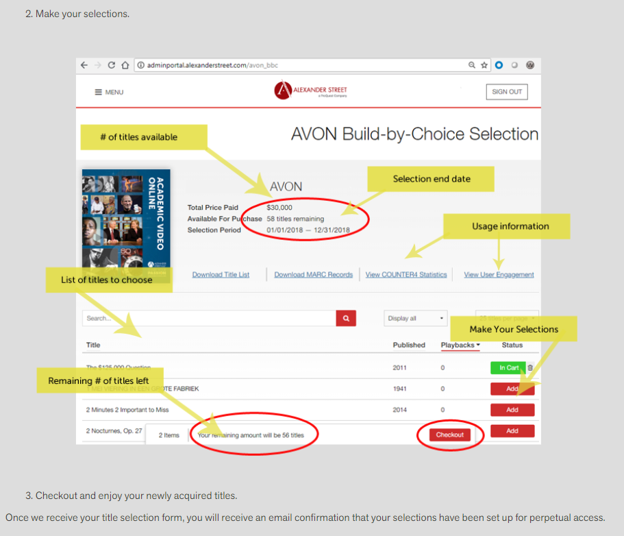Bookmark the page with the star icon
This screenshot has height=536, width=624.
[484, 65]
